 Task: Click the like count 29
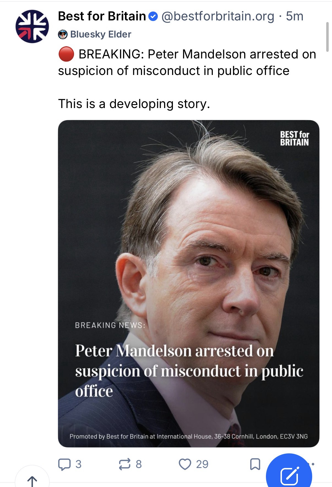(202, 464)
